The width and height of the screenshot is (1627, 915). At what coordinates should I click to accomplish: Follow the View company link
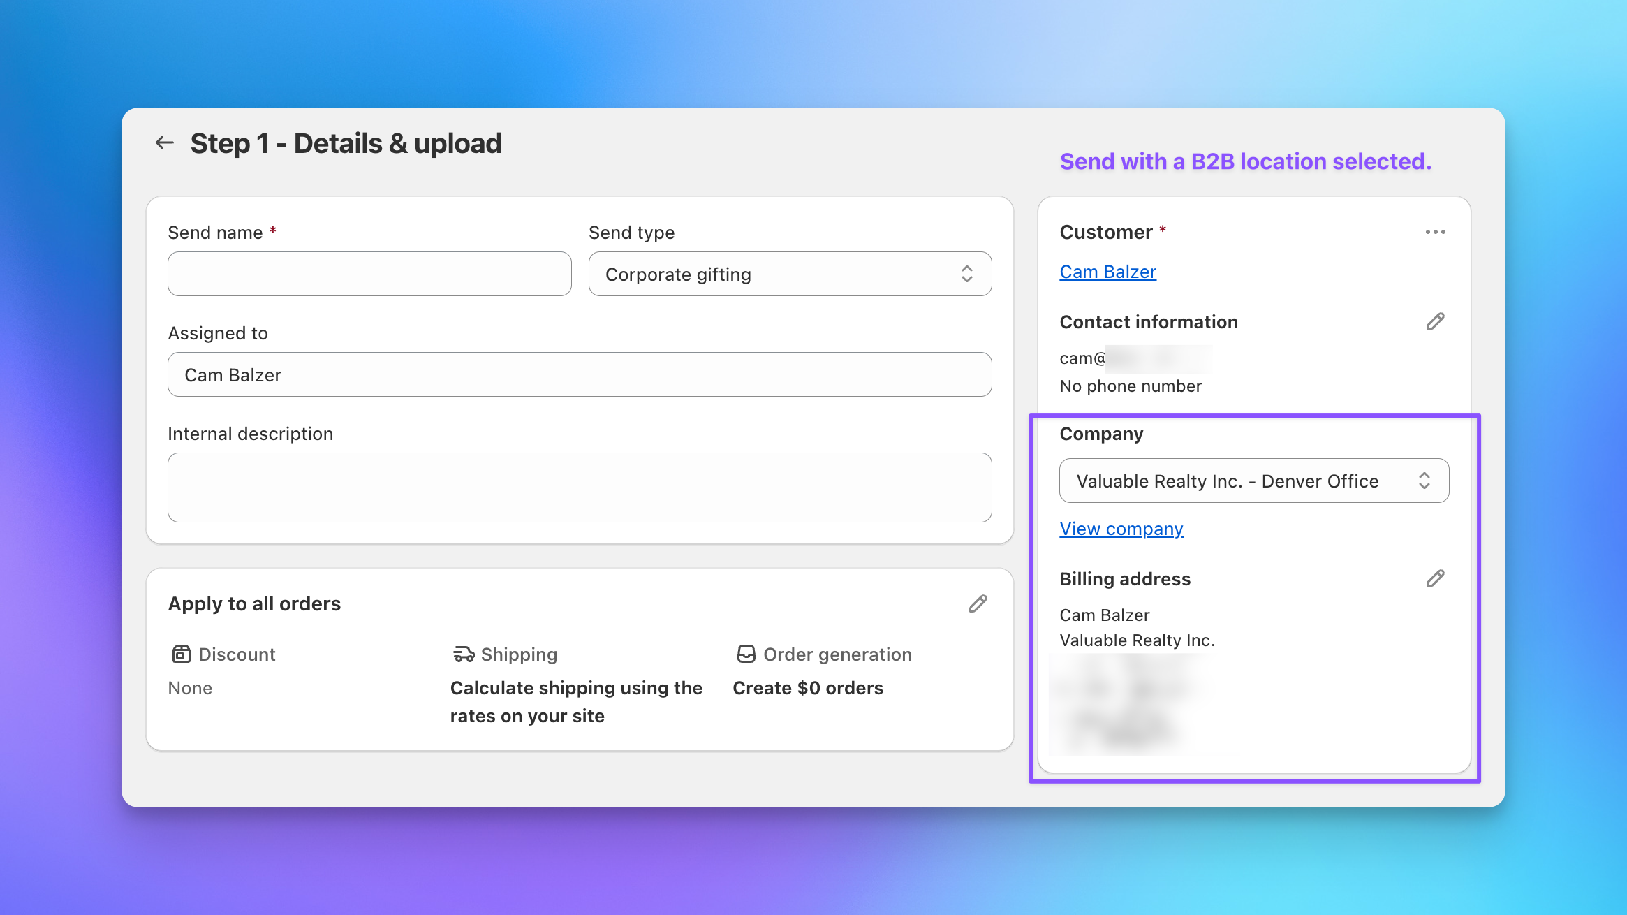click(x=1121, y=529)
